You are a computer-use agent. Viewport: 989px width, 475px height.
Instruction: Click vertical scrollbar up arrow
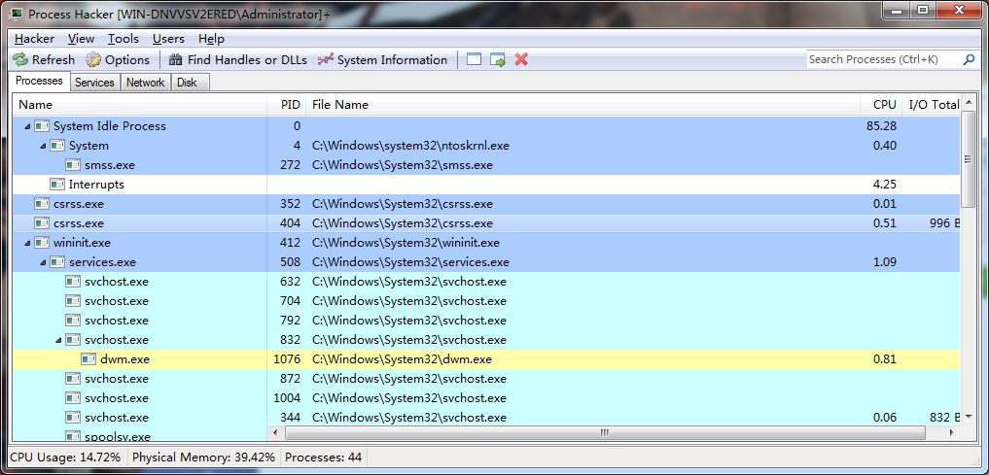pyautogui.click(x=969, y=102)
